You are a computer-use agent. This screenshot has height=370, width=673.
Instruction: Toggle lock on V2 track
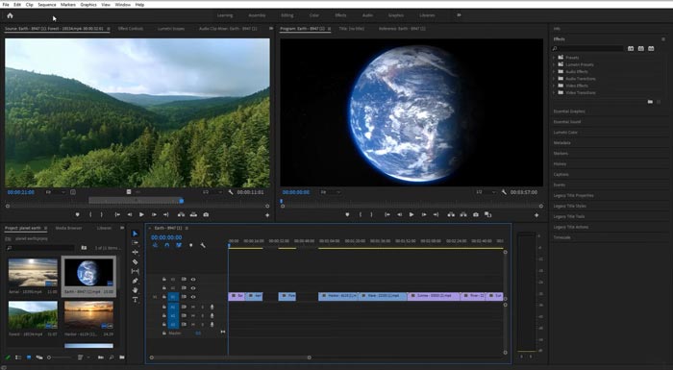(x=164, y=288)
